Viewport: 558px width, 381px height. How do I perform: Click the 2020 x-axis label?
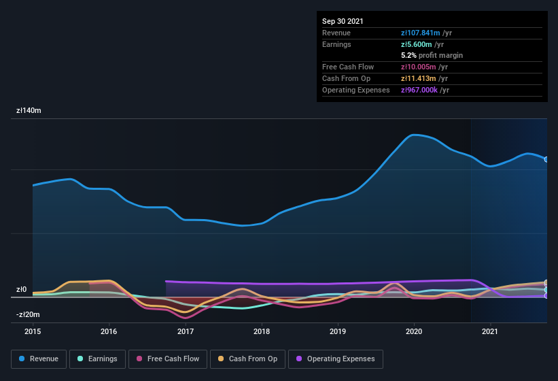click(414, 331)
